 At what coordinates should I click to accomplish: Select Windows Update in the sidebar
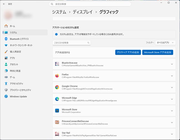25,96
